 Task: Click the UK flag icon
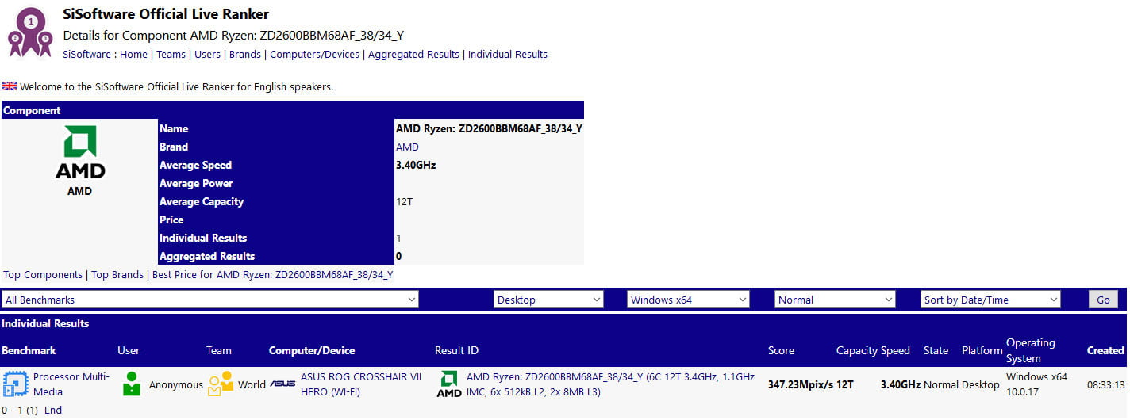coord(10,86)
